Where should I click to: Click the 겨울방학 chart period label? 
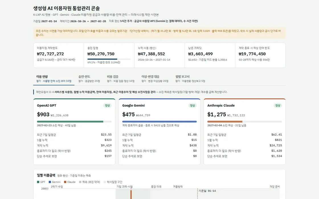click(178, 186)
